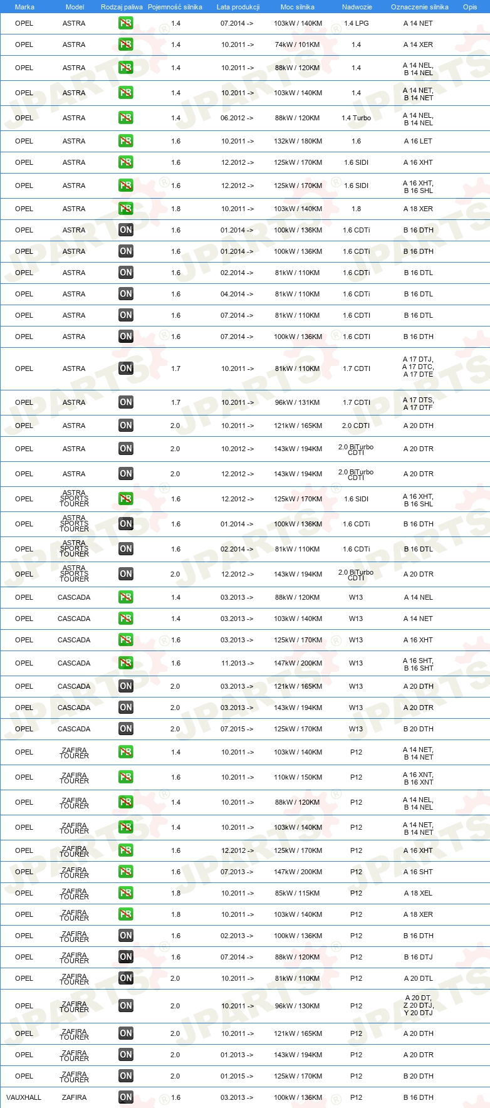
Task: Click petrol icon in Zafira Tourer 110kW / 150KM row
Action: [125, 777]
